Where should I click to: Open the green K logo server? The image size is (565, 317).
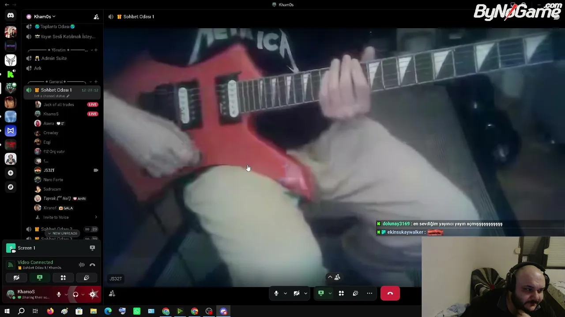(x=11, y=74)
